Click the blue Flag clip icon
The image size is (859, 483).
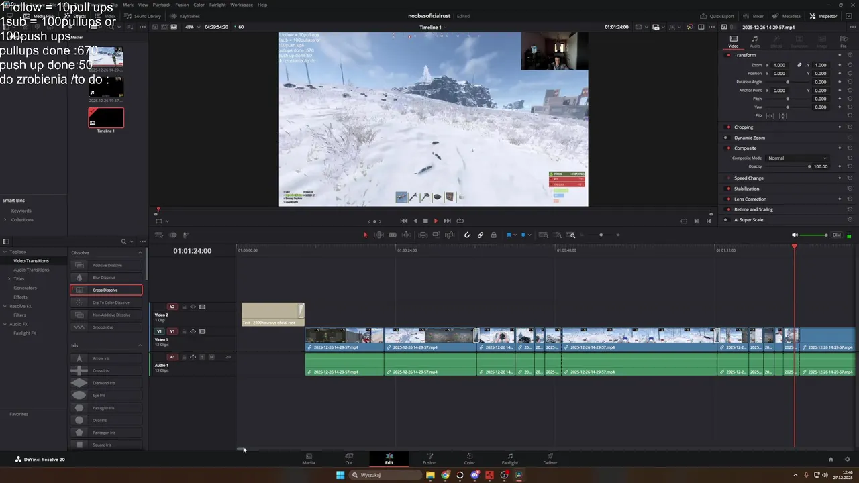pyautogui.click(x=509, y=235)
